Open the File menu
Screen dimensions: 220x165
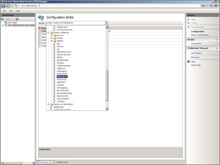[4, 11]
